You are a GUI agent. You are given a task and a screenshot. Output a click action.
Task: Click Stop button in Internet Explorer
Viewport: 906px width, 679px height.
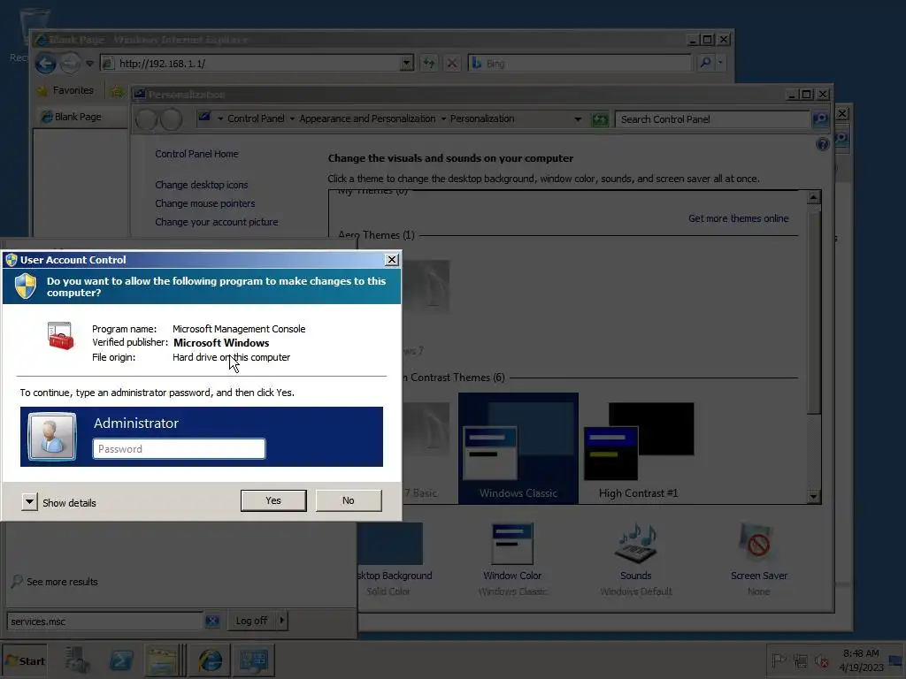click(452, 63)
